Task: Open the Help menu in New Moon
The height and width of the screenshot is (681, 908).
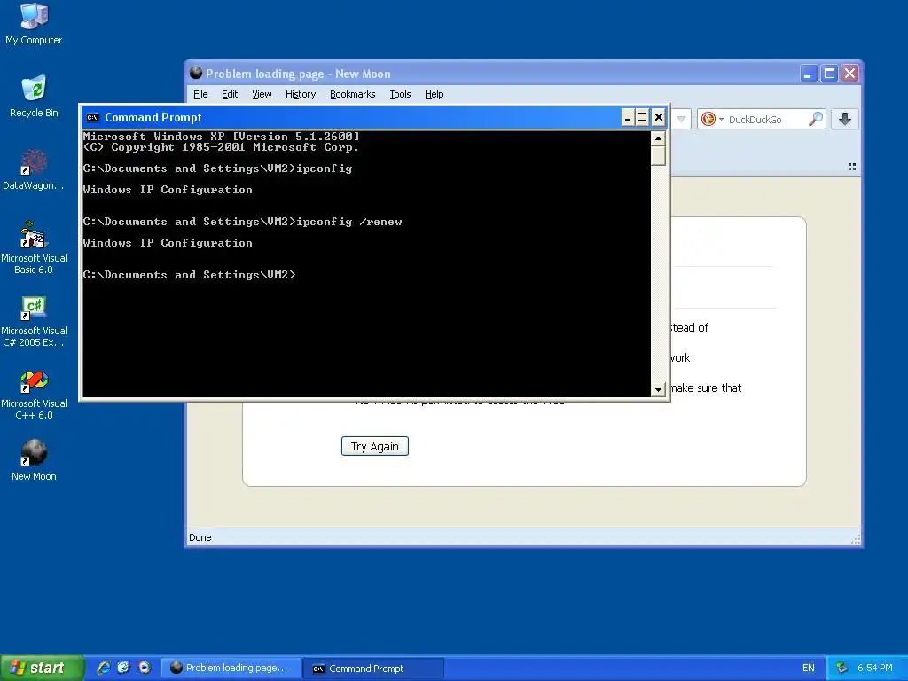Action: tap(434, 94)
